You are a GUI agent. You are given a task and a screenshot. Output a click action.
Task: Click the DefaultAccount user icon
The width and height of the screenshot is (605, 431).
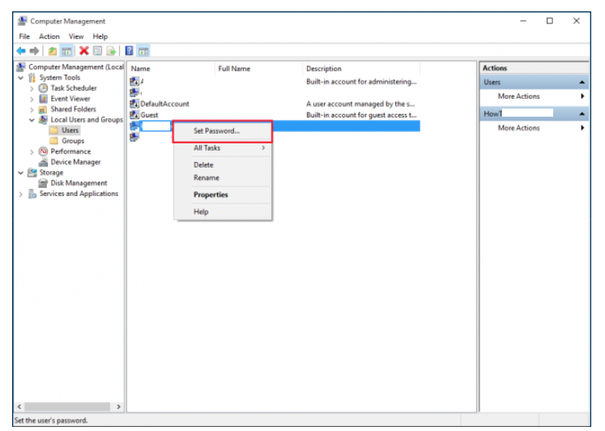(134, 104)
